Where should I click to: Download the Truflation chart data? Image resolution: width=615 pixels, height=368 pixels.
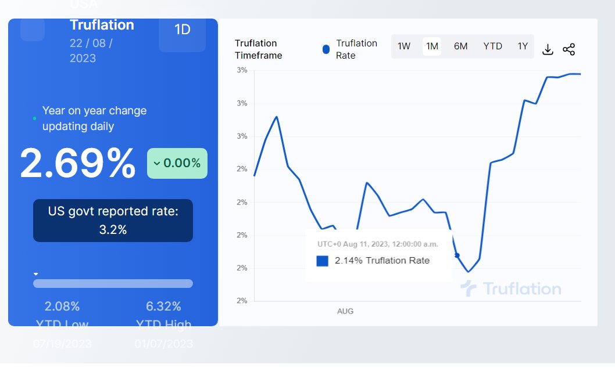pos(548,49)
